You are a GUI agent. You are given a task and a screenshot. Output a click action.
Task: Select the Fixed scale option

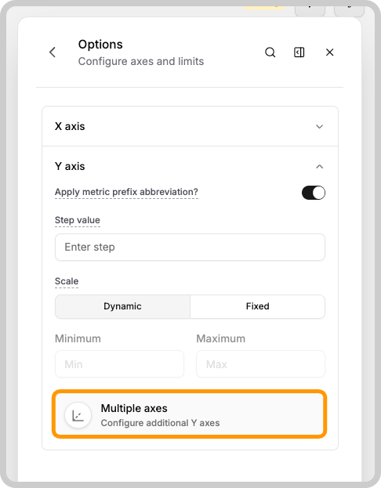point(258,306)
